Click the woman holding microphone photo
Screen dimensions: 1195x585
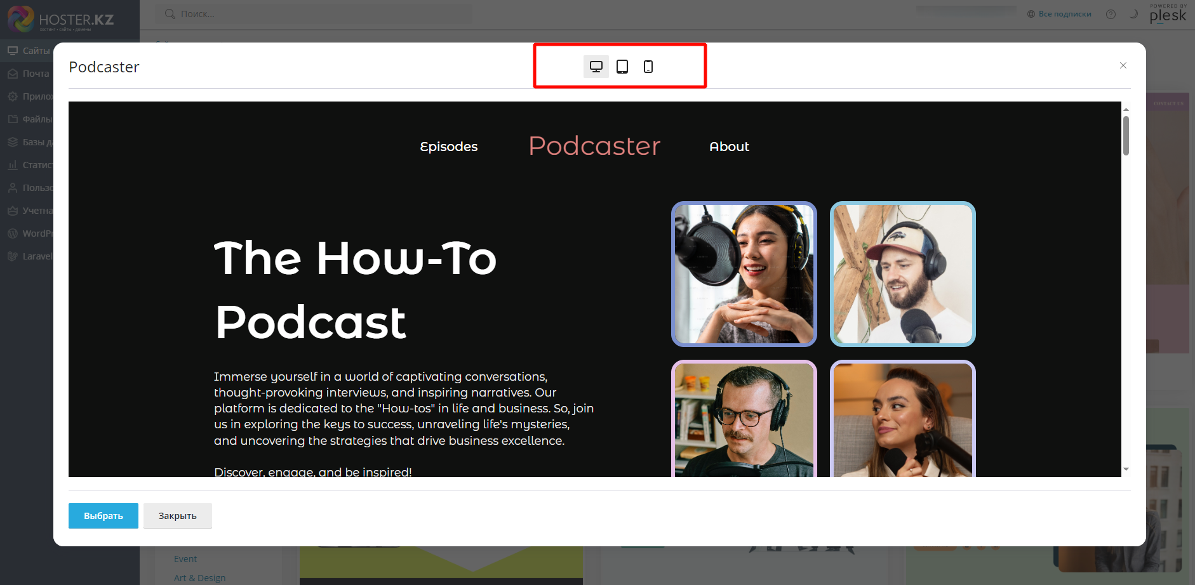point(903,419)
